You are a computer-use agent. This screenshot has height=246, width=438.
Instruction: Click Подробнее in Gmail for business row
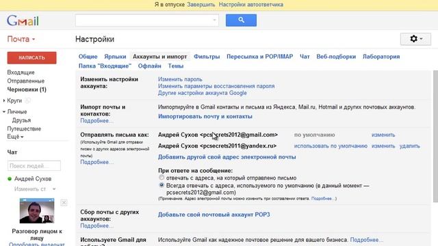click(367, 240)
